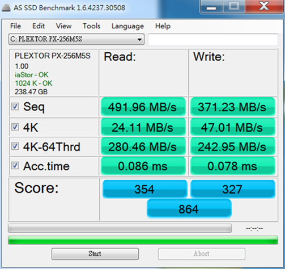The image size is (285, 269).
Task: Click the green overall progress bar
Action: pyautogui.click(x=143, y=240)
